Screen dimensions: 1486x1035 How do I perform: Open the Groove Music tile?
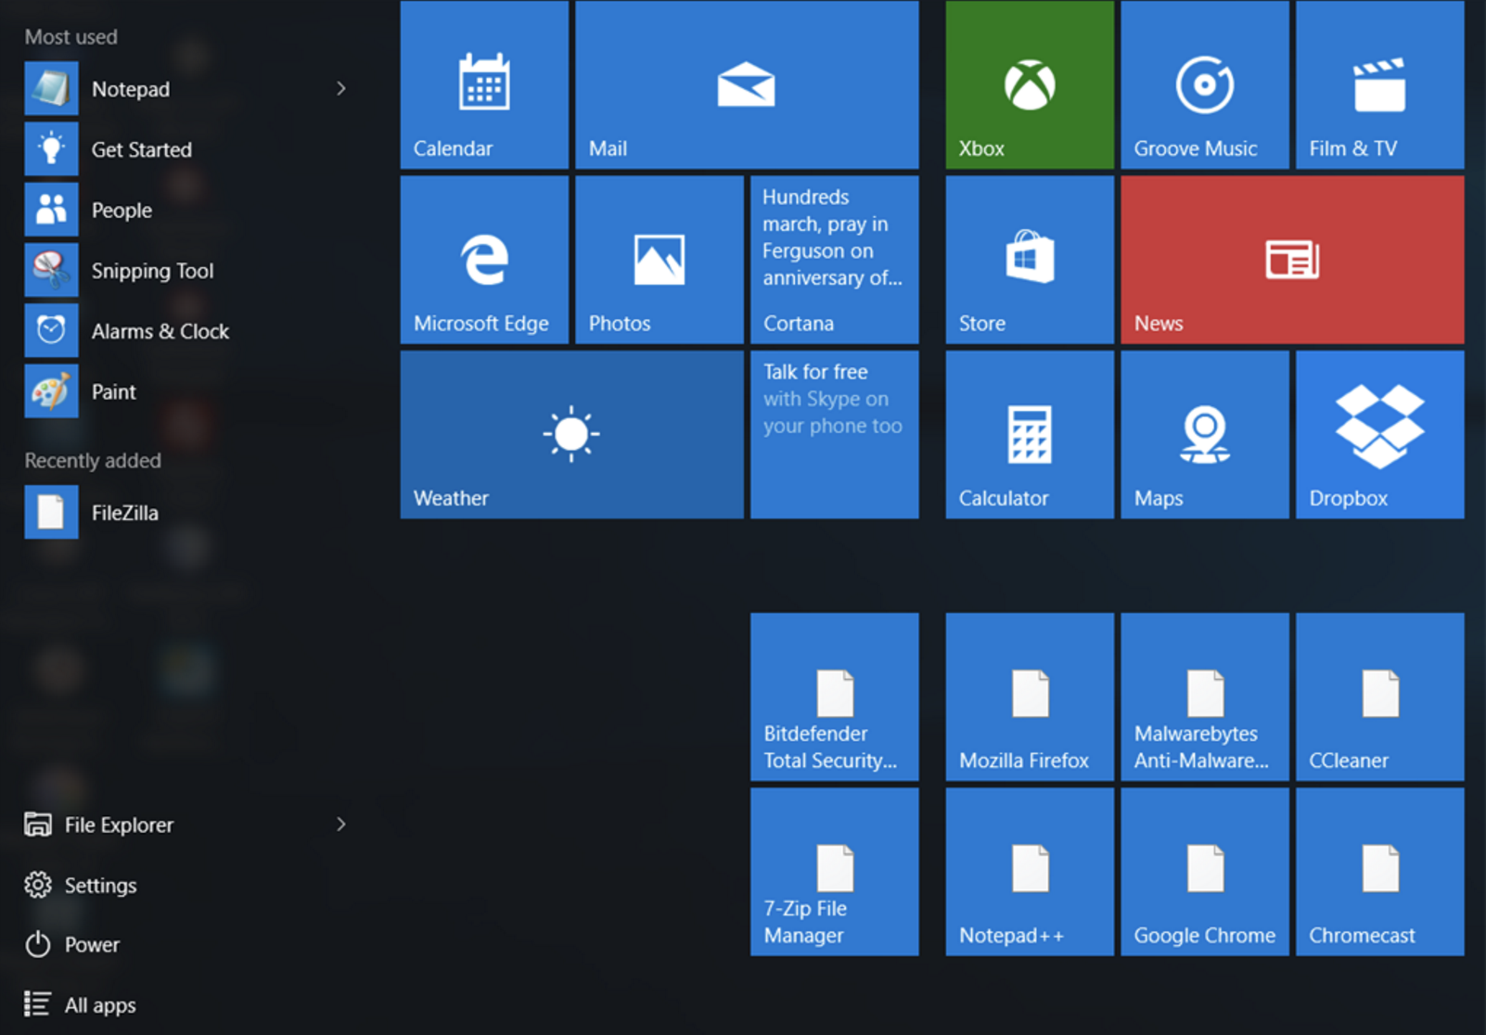click(x=1204, y=85)
